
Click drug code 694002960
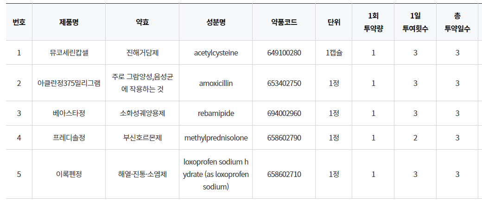pos(284,113)
